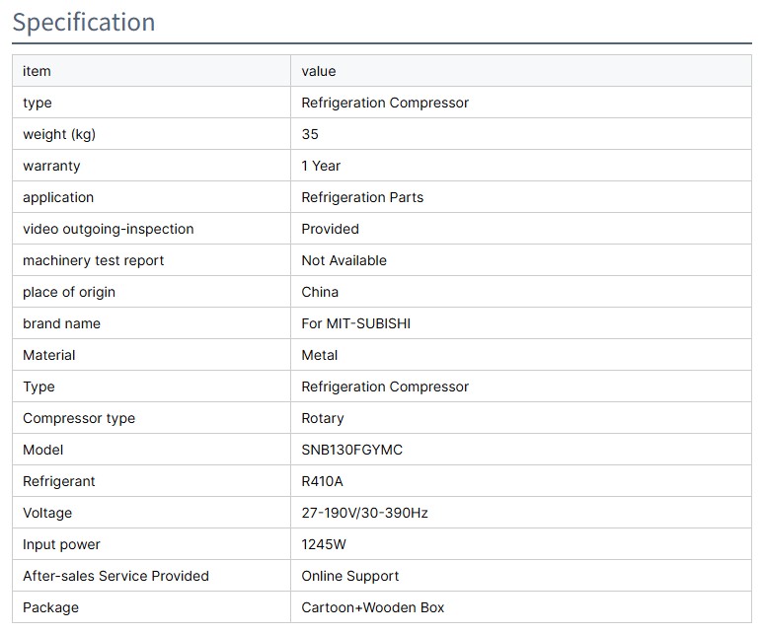The height and width of the screenshot is (633, 764).
Task: Click the 'Not Available' test report value
Action: pyautogui.click(x=344, y=260)
